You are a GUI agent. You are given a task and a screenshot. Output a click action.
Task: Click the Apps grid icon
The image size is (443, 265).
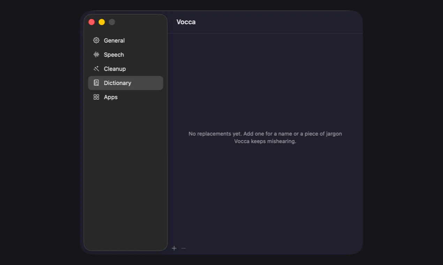pos(96,97)
